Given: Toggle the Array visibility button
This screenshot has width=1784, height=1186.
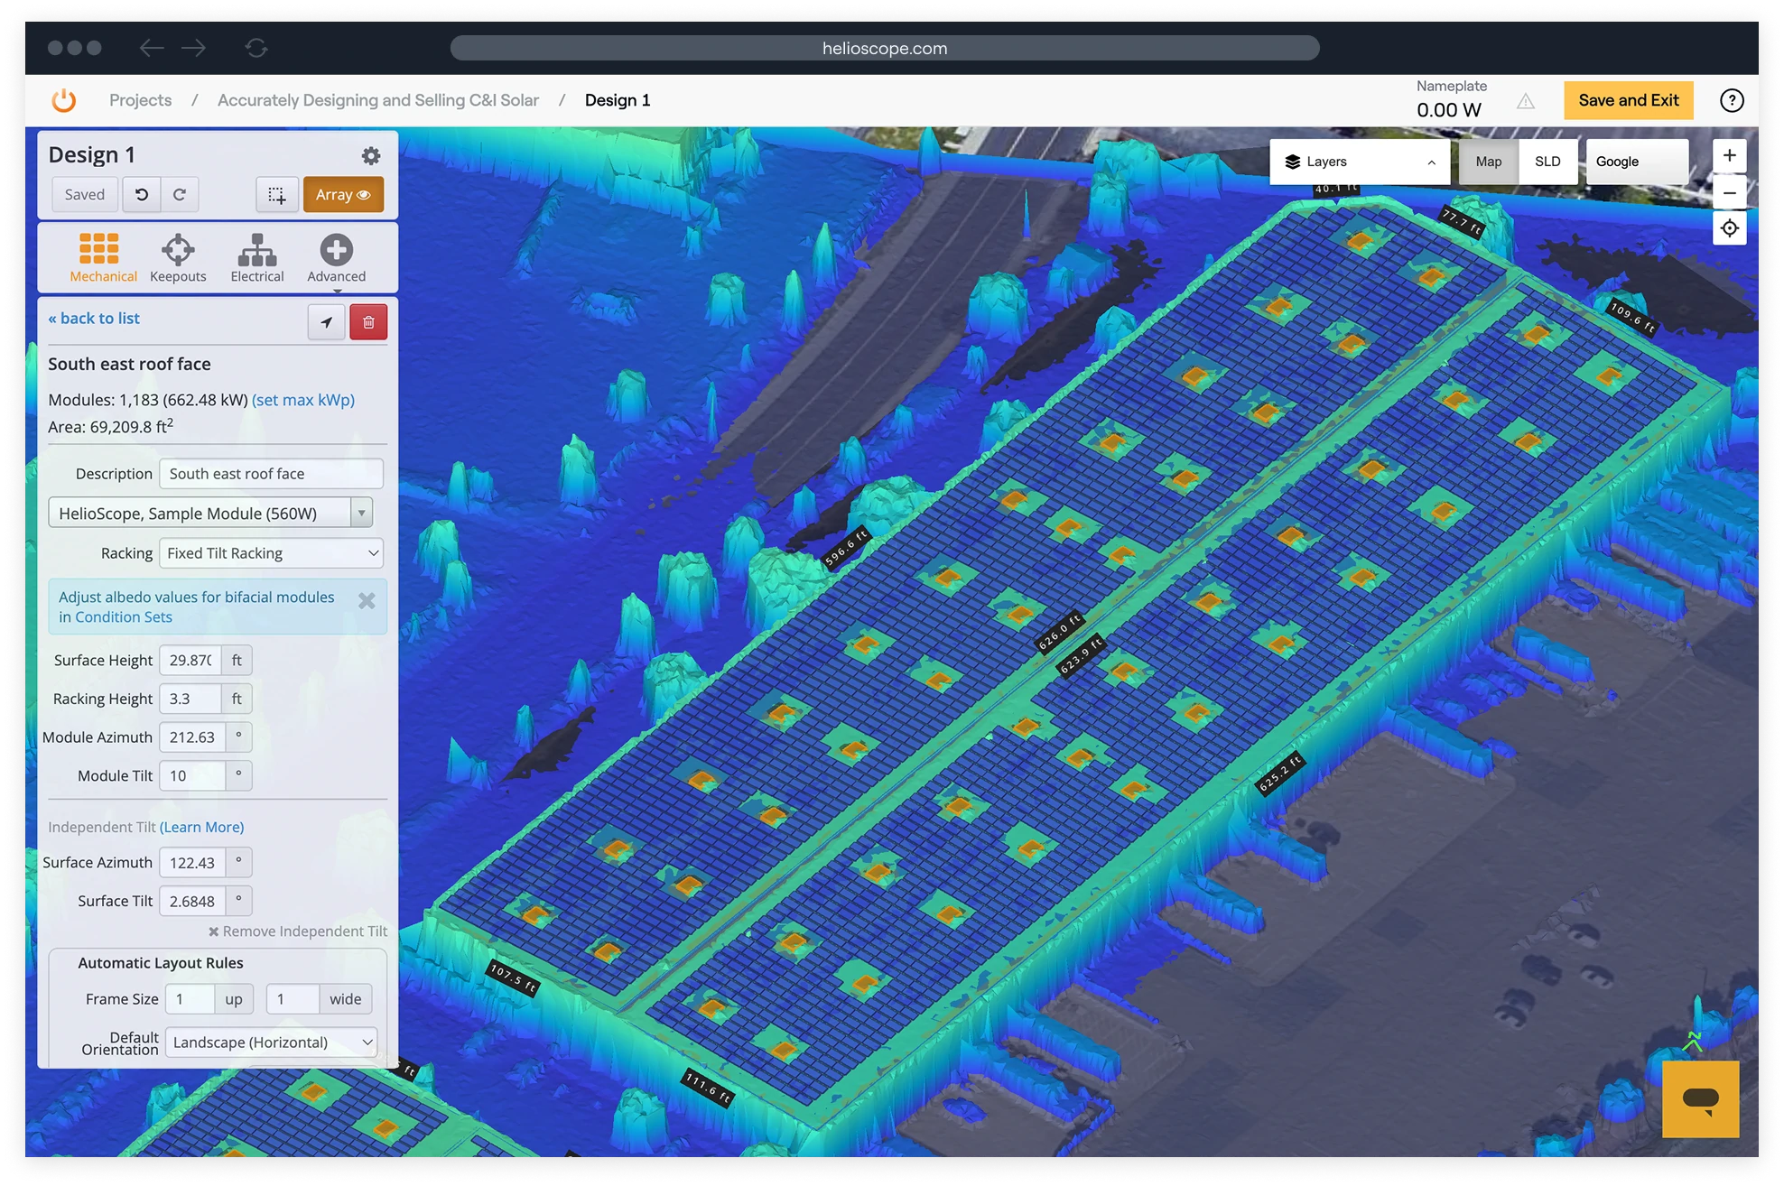Looking at the screenshot, I should tap(343, 195).
